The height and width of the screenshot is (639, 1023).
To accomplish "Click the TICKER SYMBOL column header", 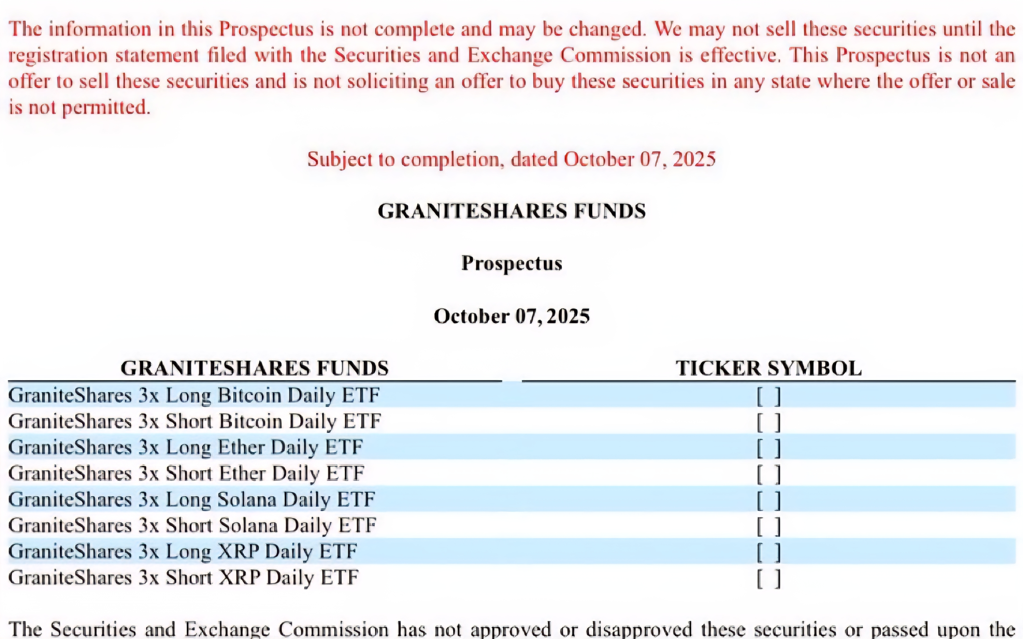I will point(768,368).
